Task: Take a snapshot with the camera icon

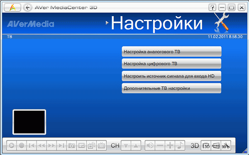Action: [72, 145]
